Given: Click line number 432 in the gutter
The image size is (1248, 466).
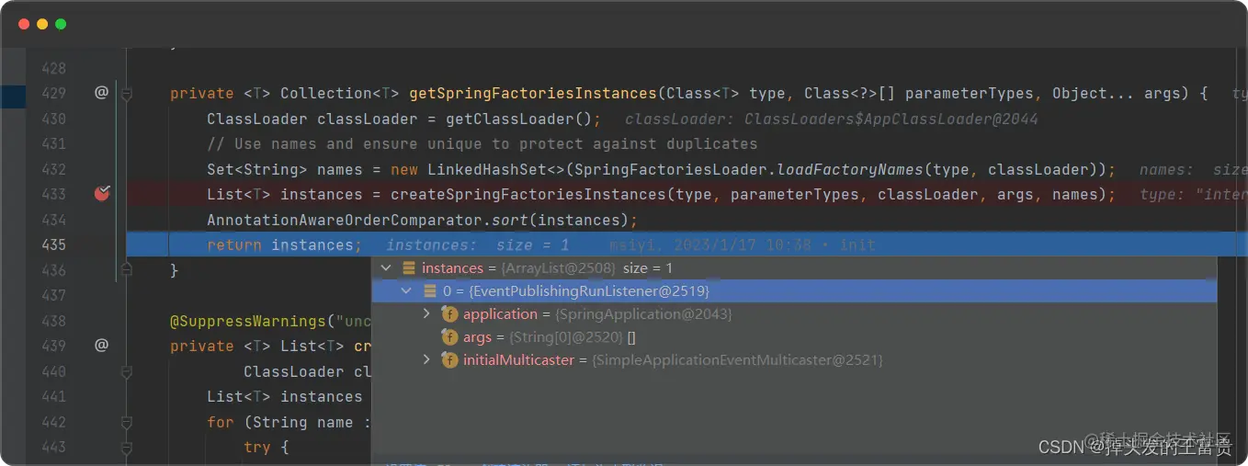Looking at the screenshot, I should [53, 169].
